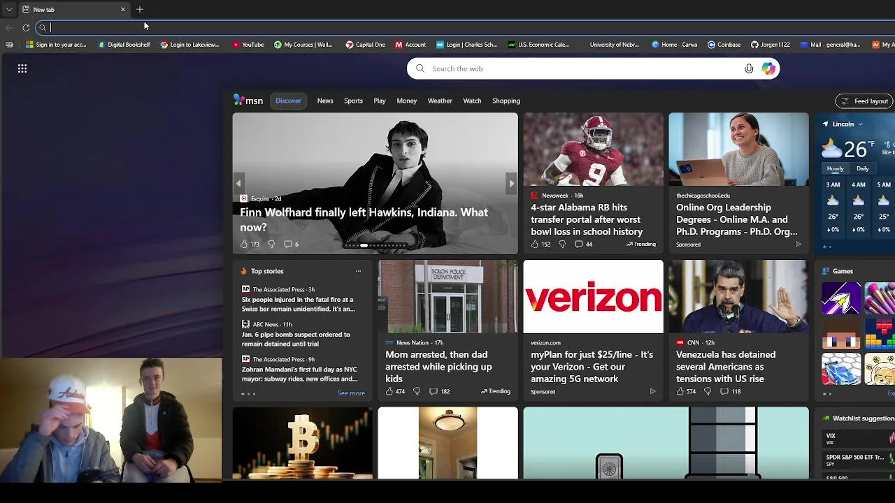Open the tab search dropdown arrow
The height and width of the screenshot is (503, 895).
tap(9, 9)
